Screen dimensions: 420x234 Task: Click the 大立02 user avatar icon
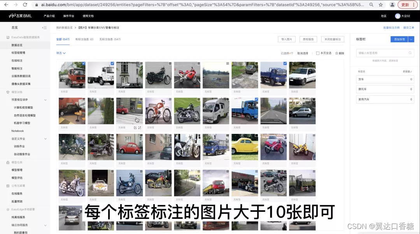point(397,16)
